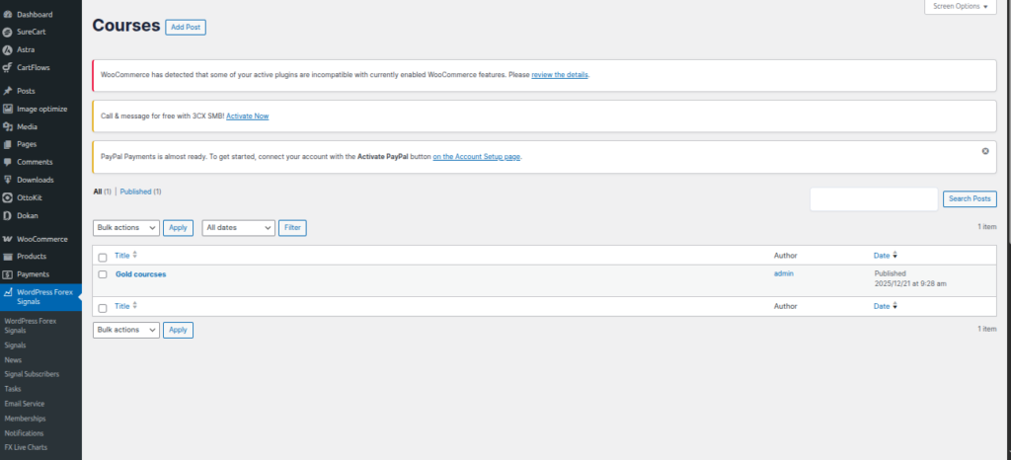
Task: Click the search posts input field
Action: [873, 199]
